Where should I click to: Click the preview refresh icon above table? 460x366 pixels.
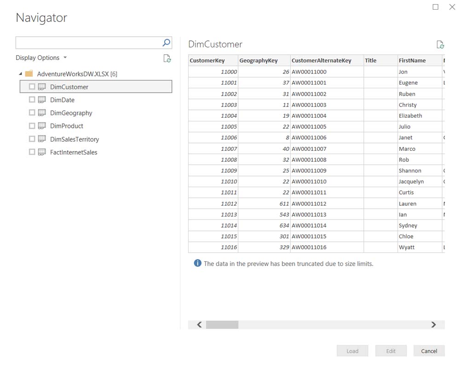440,45
